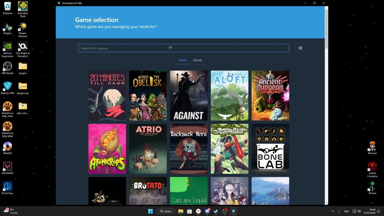Select StrikeForce Kitty 64bit icon

[x=7, y=130]
